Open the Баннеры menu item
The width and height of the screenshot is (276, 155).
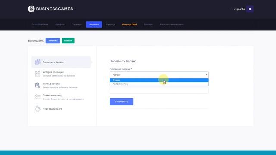pos(148,25)
